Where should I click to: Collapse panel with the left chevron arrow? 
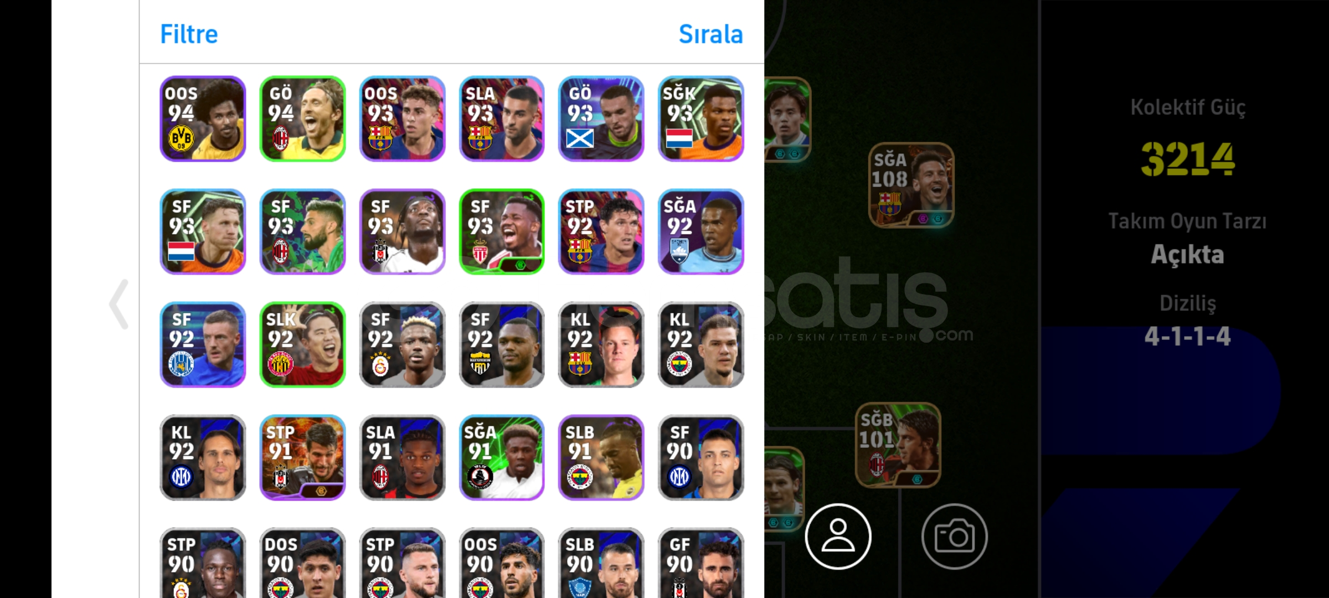coord(119,304)
